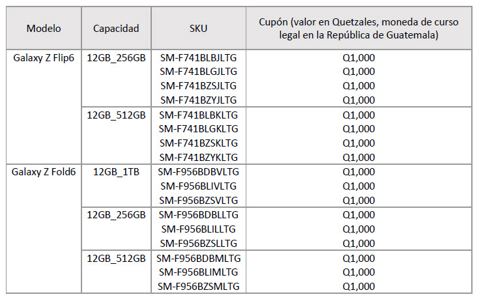Select SKU SM-F741BLGKLTG
Viewport: 481px width, 301px height.
coord(199,128)
